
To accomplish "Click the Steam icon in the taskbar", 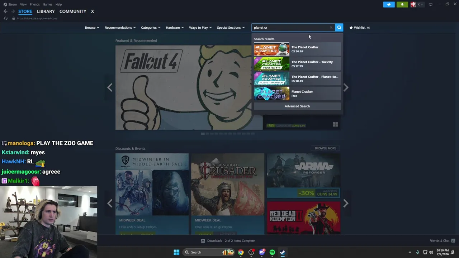I will (x=283, y=252).
